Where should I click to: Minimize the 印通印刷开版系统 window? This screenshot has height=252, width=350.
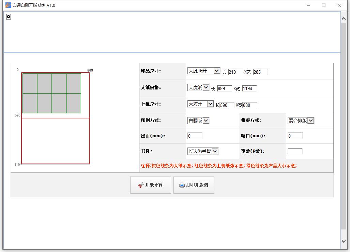(308, 5)
